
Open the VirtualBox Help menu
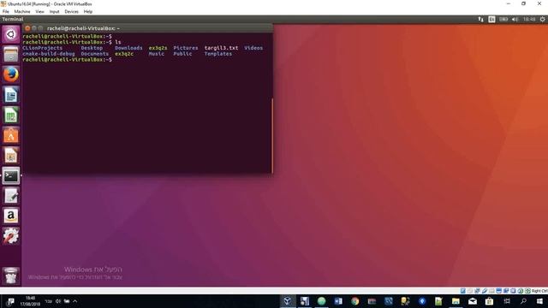87,11
